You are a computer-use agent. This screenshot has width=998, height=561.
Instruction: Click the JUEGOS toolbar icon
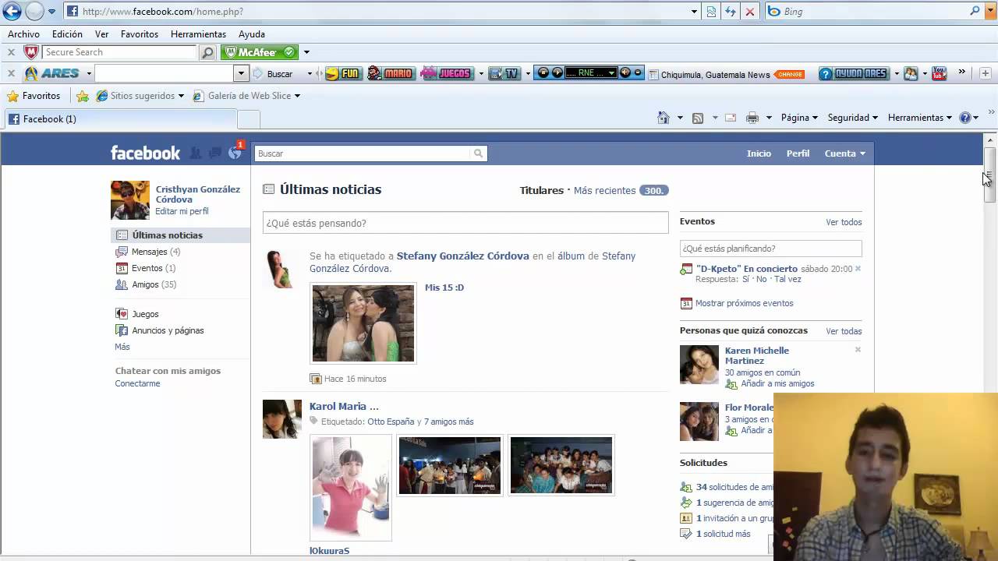[447, 73]
